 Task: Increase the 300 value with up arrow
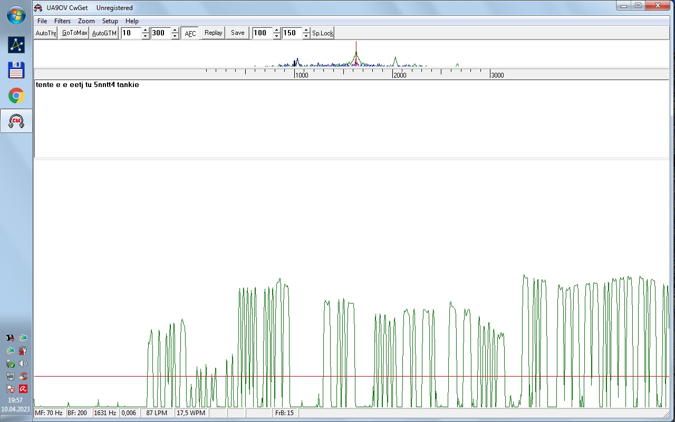pyautogui.click(x=175, y=30)
